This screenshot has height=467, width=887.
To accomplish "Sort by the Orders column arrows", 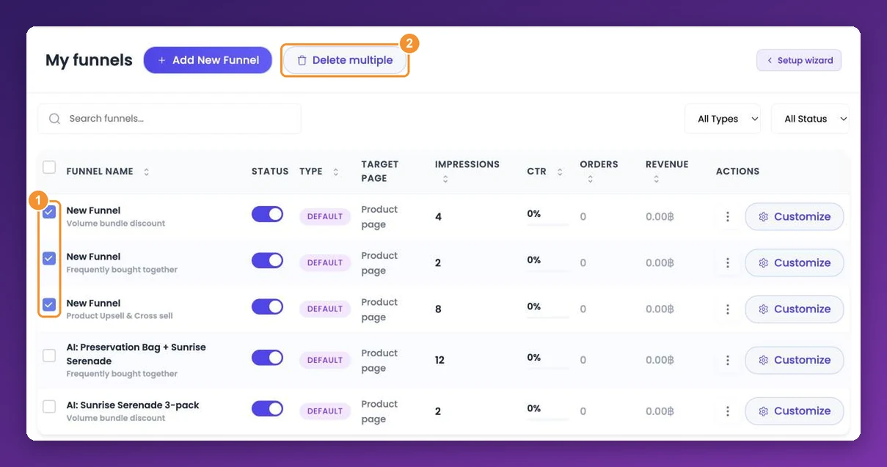I will click(x=590, y=179).
